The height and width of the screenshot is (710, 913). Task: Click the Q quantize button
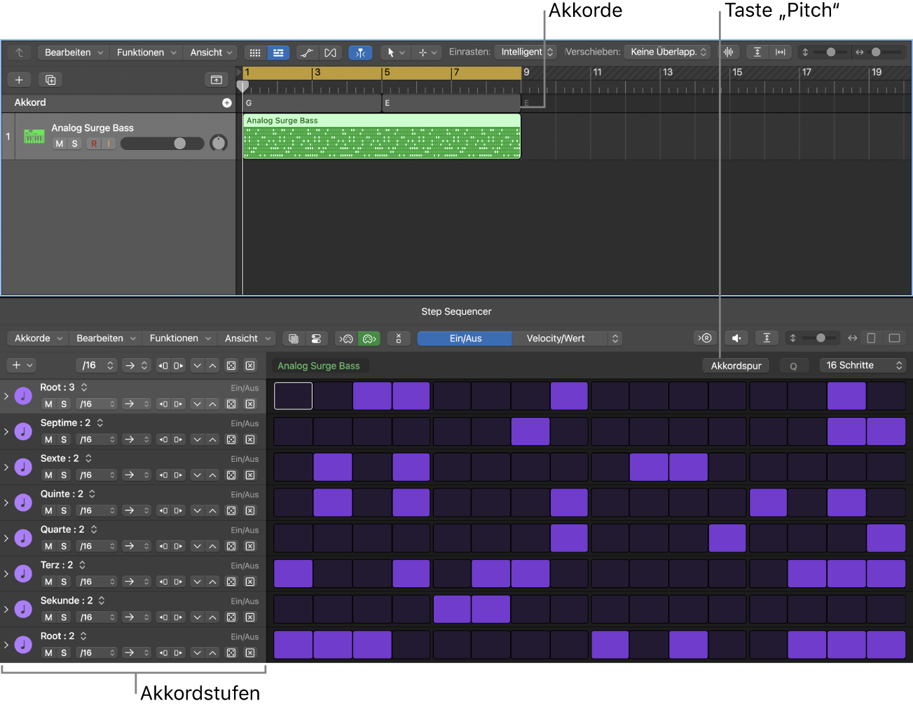(x=794, y=365)
